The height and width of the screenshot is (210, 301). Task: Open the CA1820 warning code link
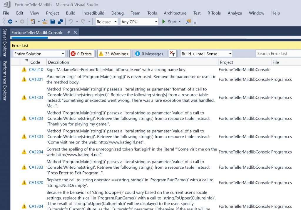[x=36, y=183]
